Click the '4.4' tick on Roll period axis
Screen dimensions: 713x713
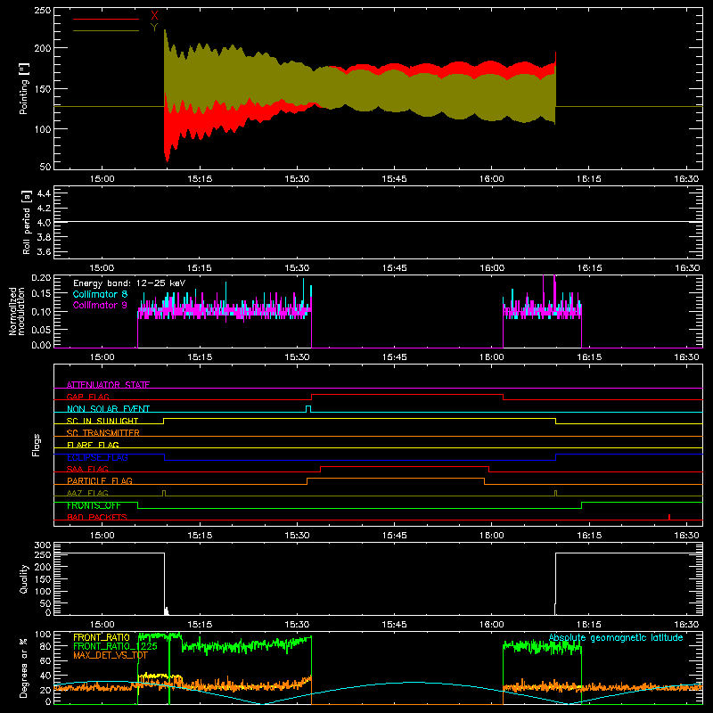44,193
